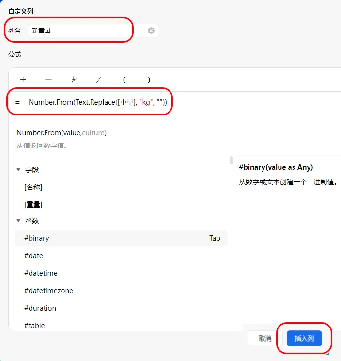Insert an opening parenthesis
Image resolution: width=341 pixels, height=361 pixels.
pos(124,80)
